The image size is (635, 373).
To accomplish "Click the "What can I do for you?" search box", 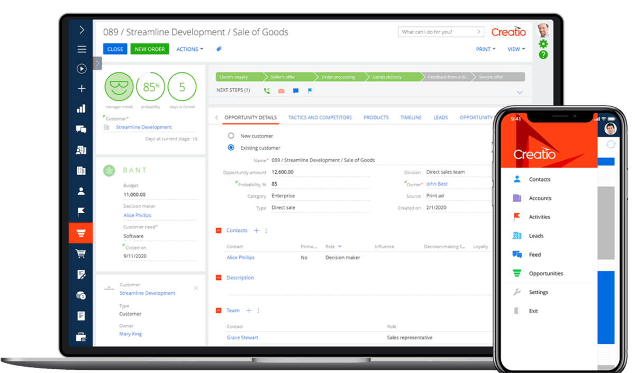I will click(x=441, y=32).
